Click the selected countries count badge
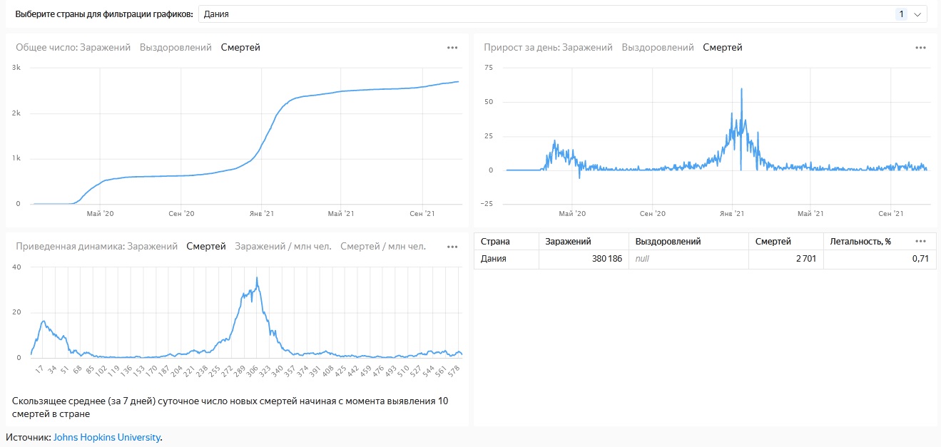This screenshot has width=941, height=447. tap(901, 14)
